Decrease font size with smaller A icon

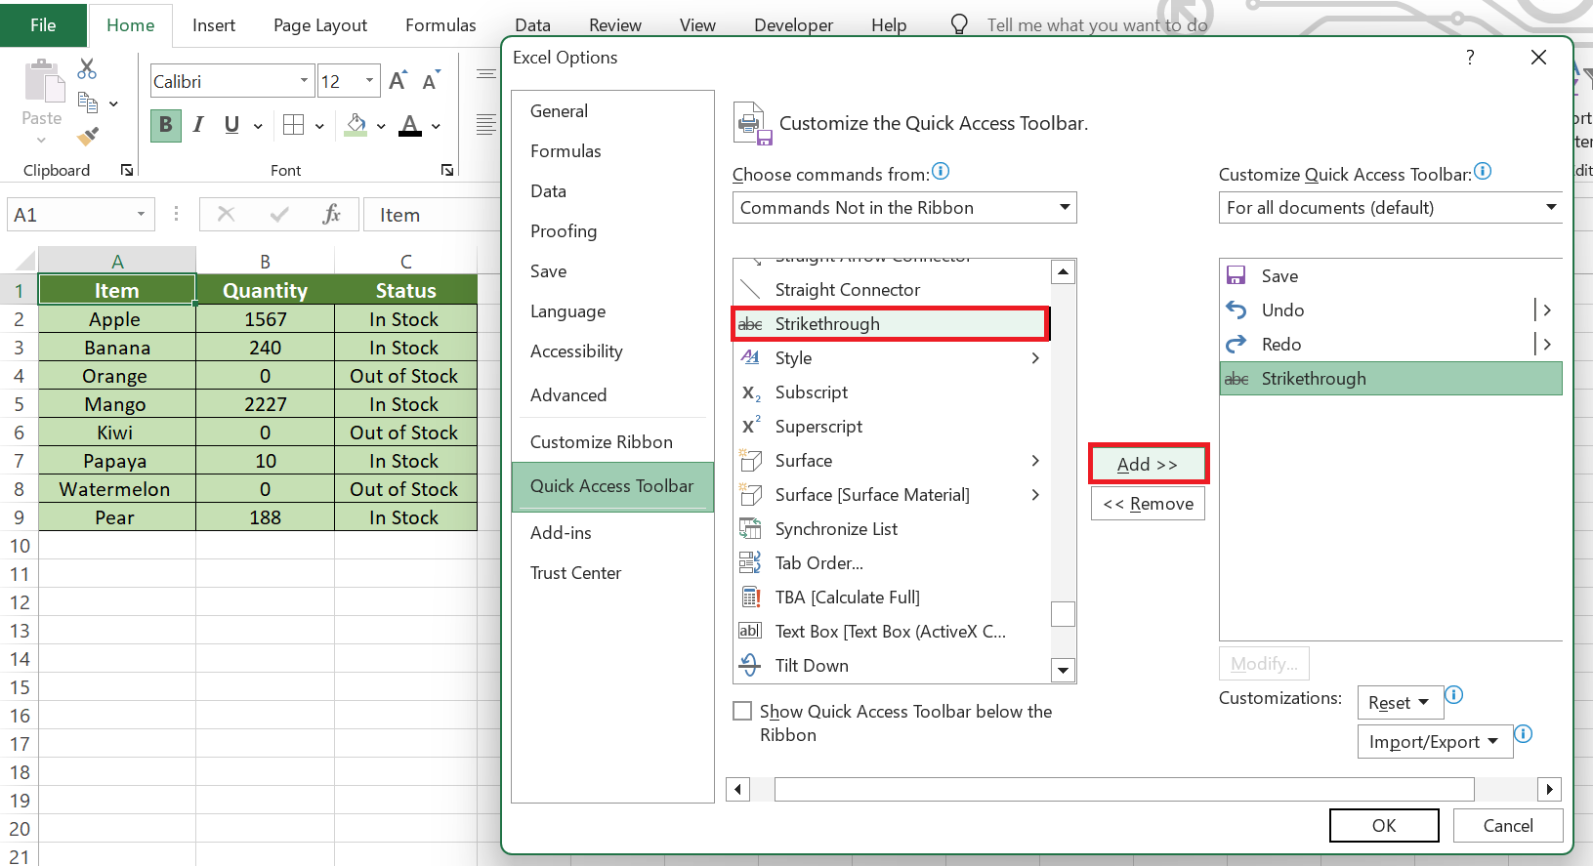coord(431,81)
